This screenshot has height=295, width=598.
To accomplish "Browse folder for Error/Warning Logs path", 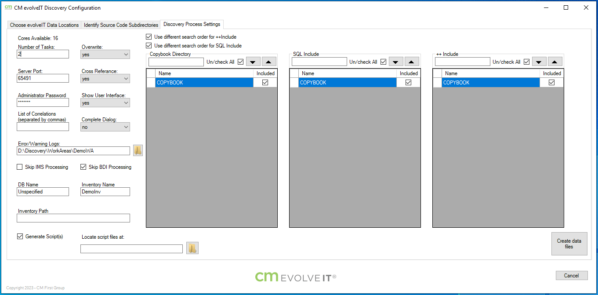I will coord(138,150).
